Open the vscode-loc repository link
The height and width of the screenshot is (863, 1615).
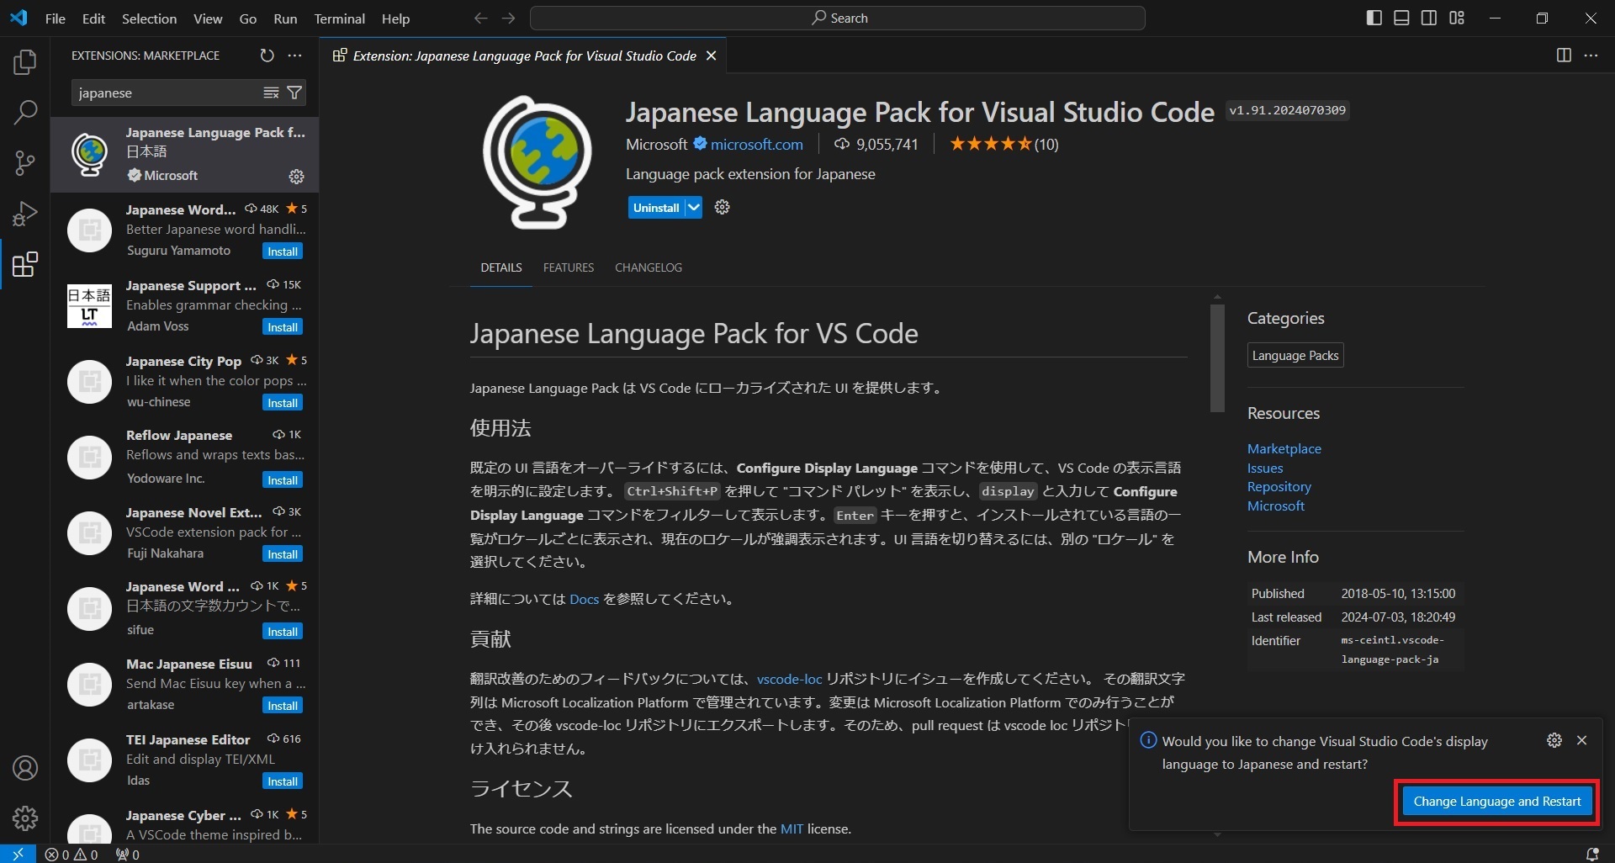coord(789,679)
